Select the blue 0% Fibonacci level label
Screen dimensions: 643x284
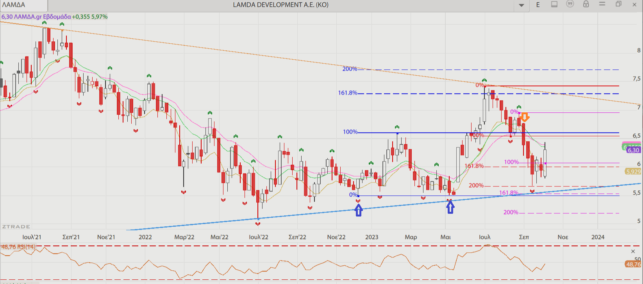(353, 195)
